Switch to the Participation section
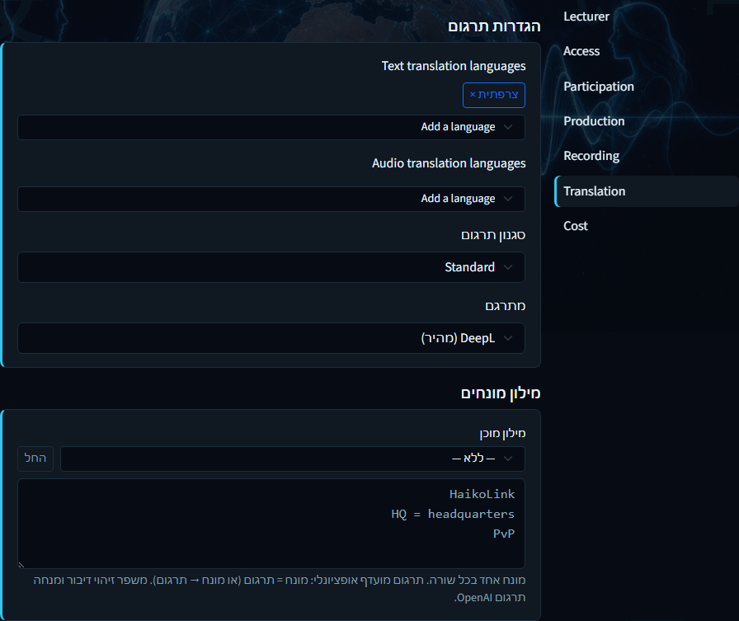This screenshot has width=739, height=621. (599, 87)
